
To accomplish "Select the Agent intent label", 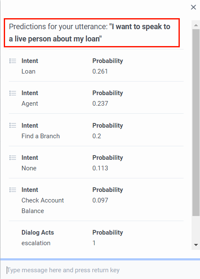I will [x=30, y=104].
